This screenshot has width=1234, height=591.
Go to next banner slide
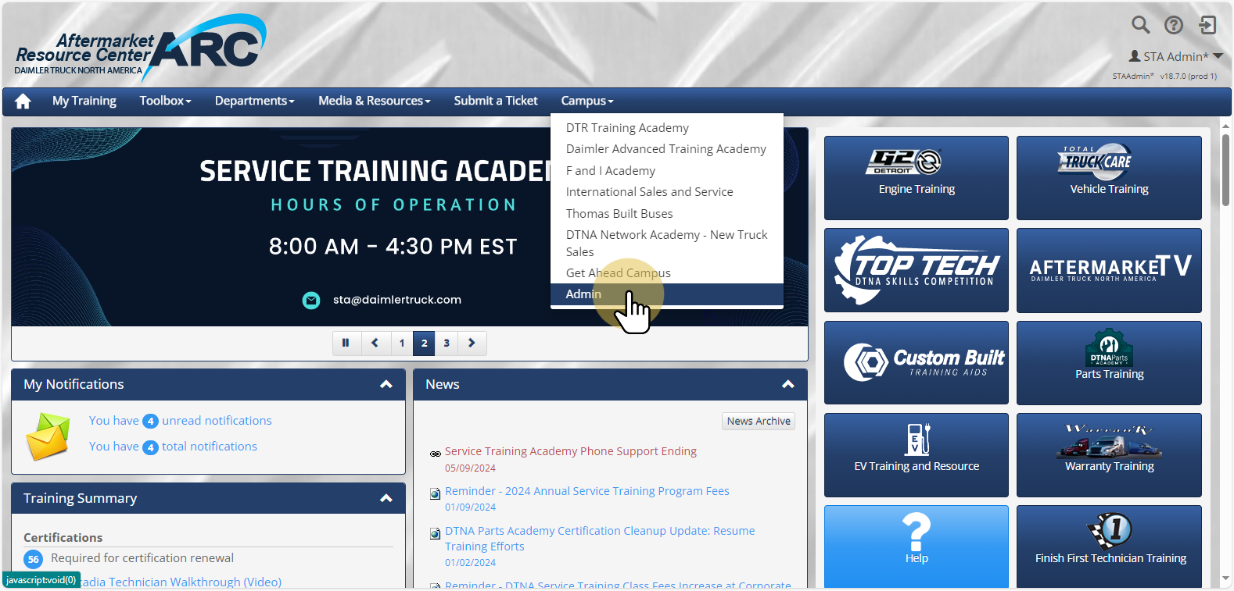click(472, 343)
